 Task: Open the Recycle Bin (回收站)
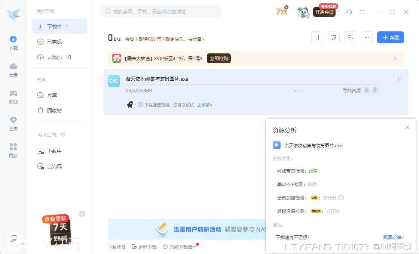(x=59, y=111)
